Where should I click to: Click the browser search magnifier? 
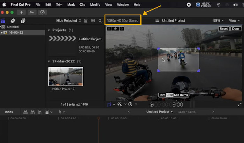100,20
